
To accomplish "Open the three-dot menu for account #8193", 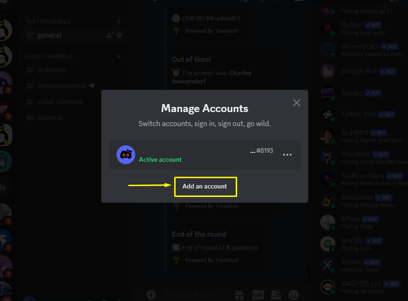I will (287, 155).
